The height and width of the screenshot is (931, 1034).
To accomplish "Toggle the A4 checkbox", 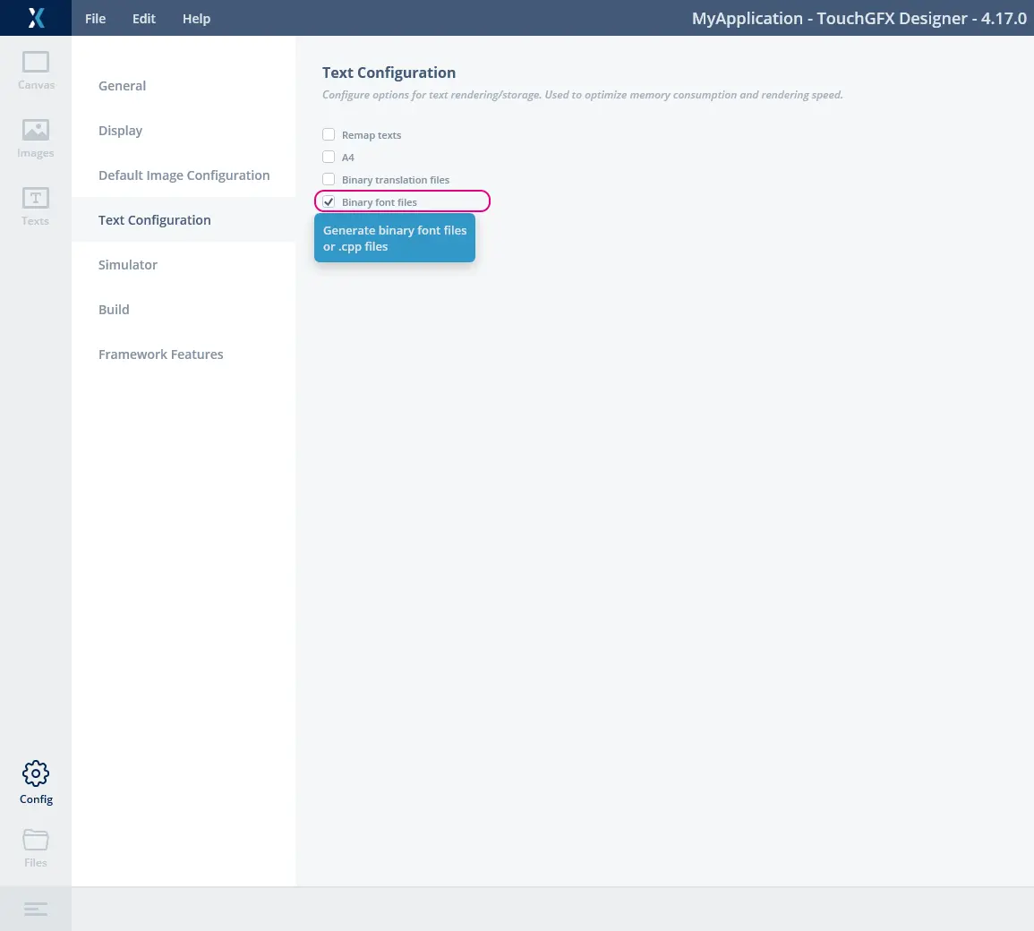I will 329,158.
